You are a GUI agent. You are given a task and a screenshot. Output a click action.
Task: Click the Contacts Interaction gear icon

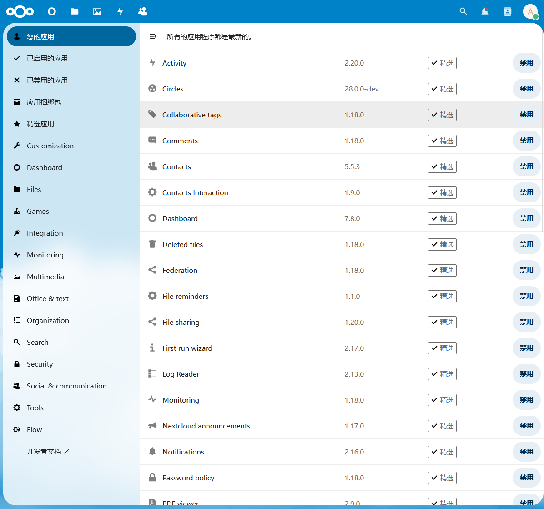pyautogui.click(x=152, y=192)
